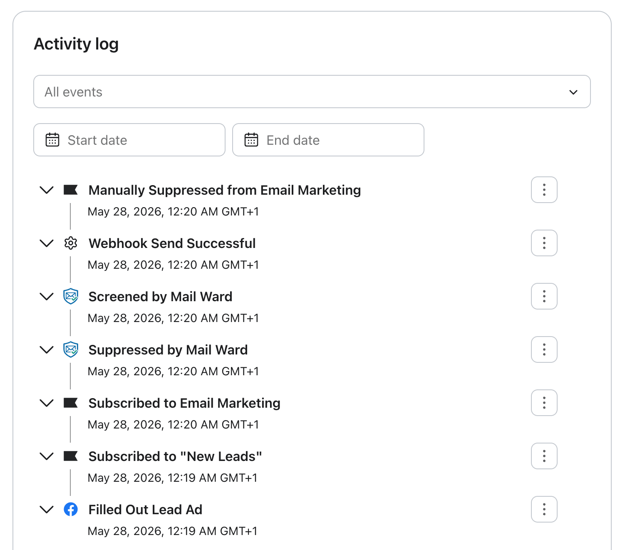This screenshot has height=550, width=625.
Task: Expand the Webhook Send Successful event
Action: (47, 243)
